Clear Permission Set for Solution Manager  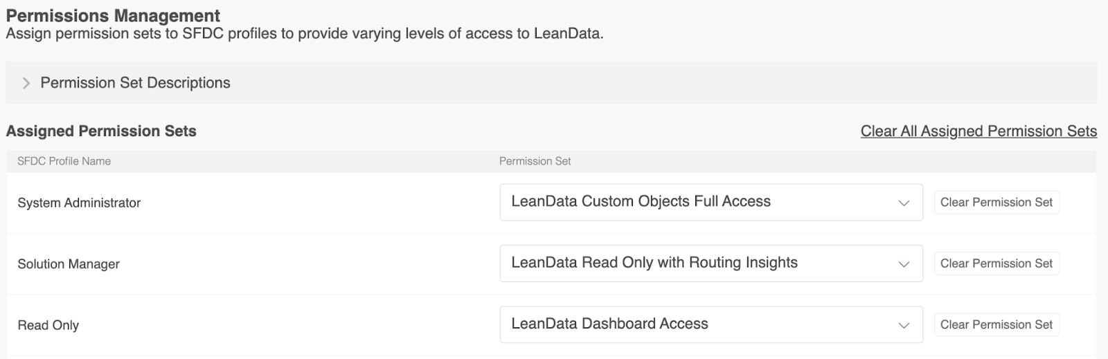(x=996, y=264)
